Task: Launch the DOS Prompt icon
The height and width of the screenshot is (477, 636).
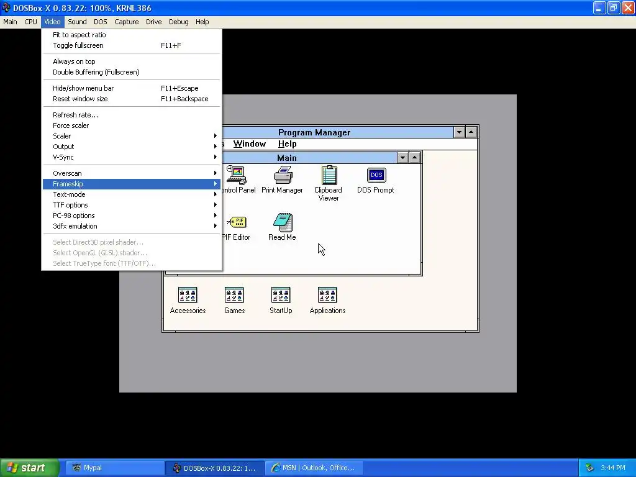Action: click(376, 175)
